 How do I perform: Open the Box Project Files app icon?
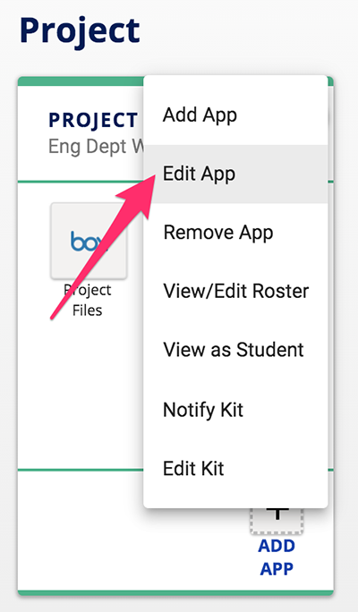(x=89, y=241)
